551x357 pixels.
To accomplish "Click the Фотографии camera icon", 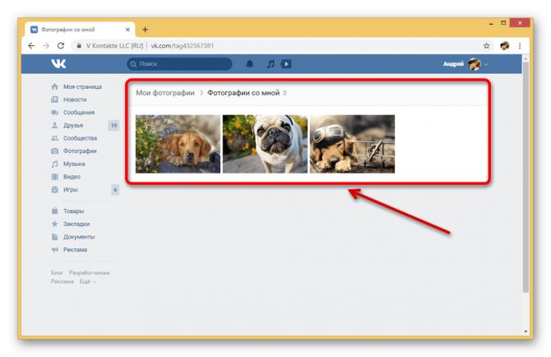I will 54,151.
